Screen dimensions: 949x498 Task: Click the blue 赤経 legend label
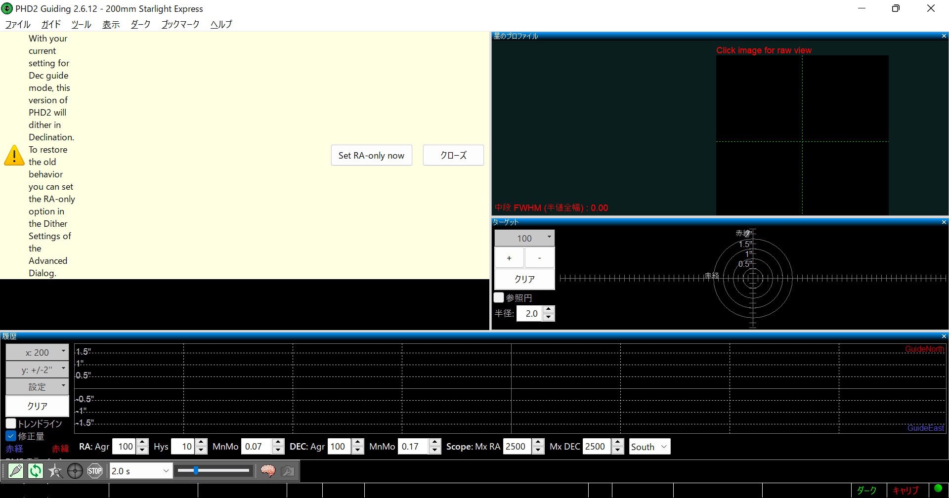click(x=14, y=449)
